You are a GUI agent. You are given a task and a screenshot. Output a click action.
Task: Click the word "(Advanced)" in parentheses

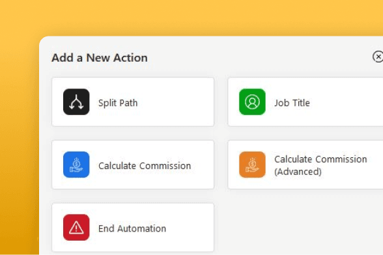[298, 172]
